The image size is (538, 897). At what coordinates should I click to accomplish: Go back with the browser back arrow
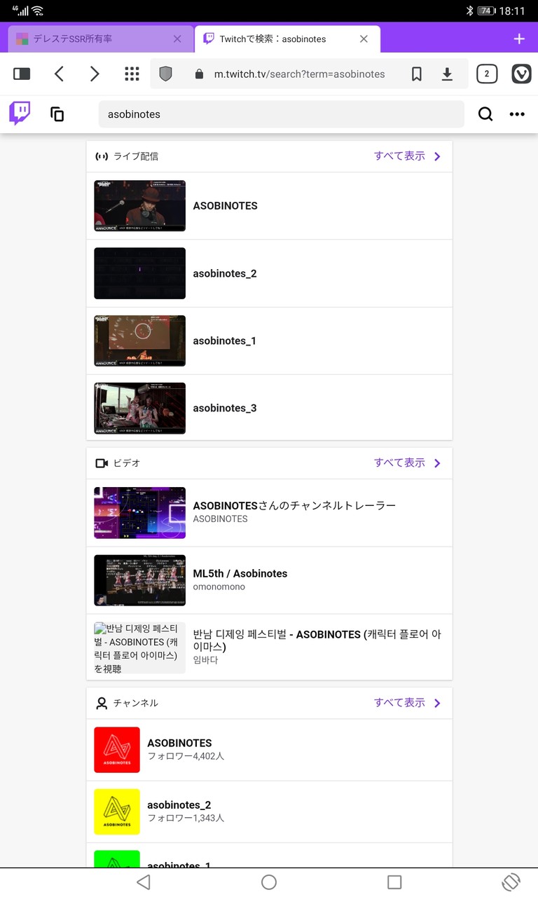pyautogui.click(x=59, y=74)
